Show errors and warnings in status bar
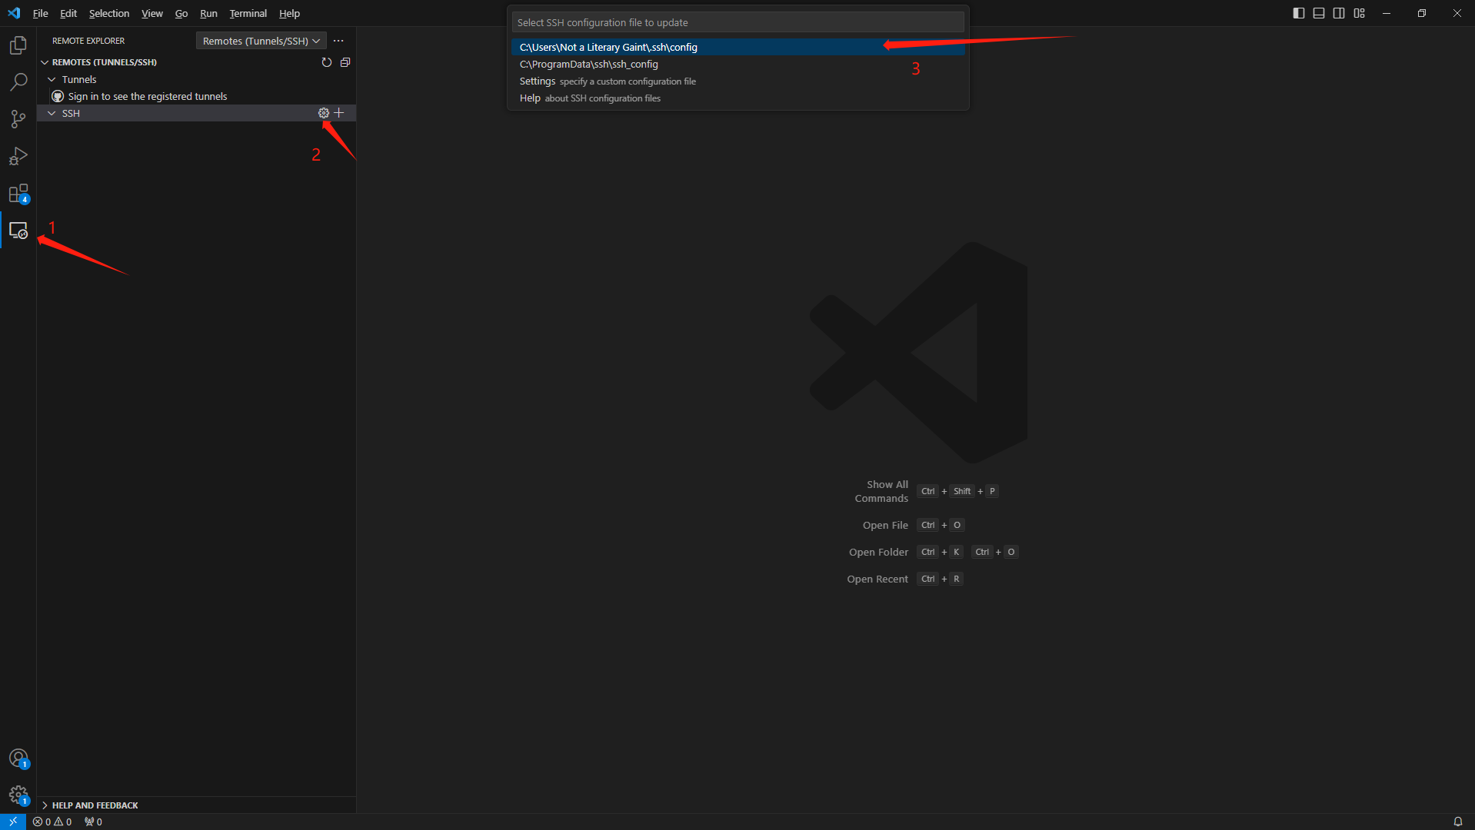Screen dimensions: 1475x830 [x=52, y=822]
